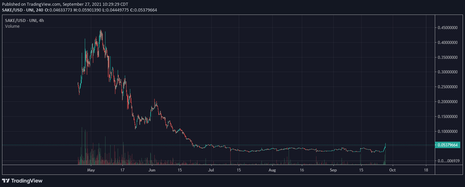Click the Oct label on time axis
Image resolution: width=465 pixels, height=187 pixels.
click(392, 170)
